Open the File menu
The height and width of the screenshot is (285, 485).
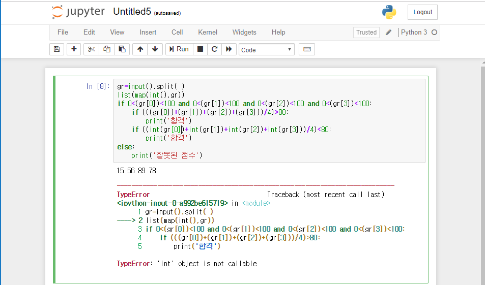63,32
